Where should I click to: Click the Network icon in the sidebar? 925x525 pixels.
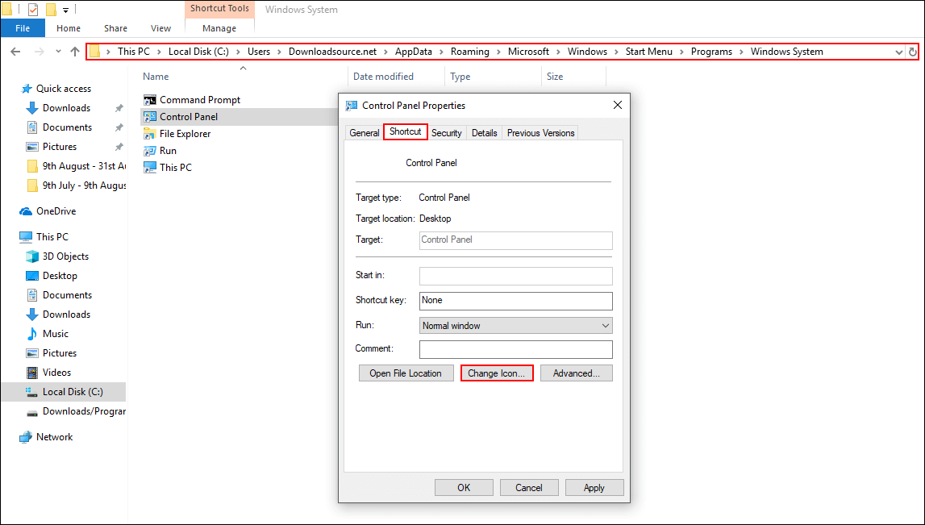click(x=25, y=437)
